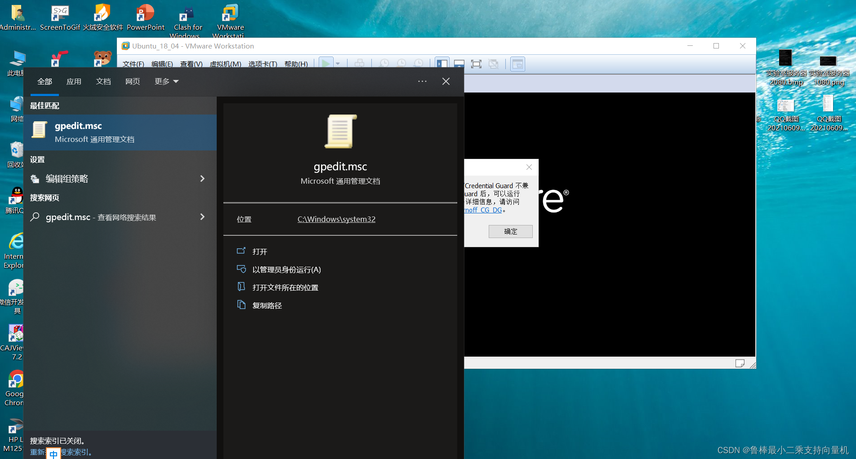The image size is (856, 459).
Task: Launch 火绒安全软件 from the desktop
Action: [x=103, y=17]
